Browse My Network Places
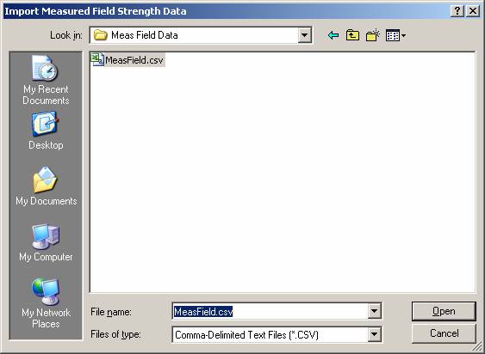Screen dimensions: 485x354 coord(46,303)
